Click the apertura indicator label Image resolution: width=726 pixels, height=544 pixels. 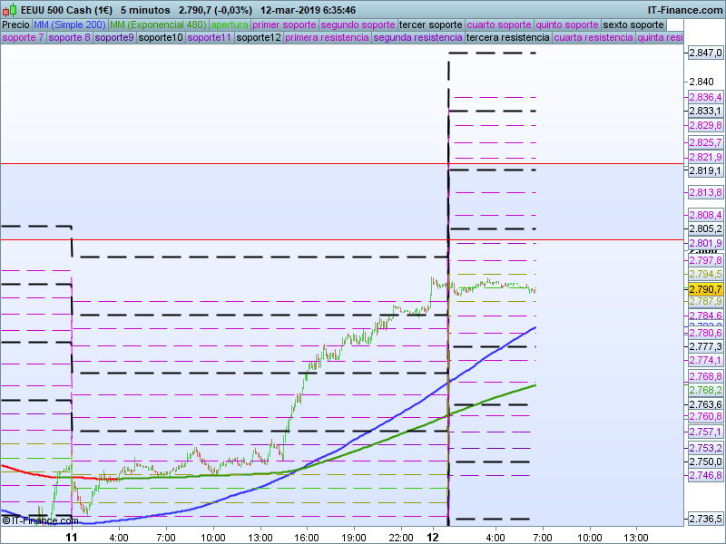pyautogui.click(x=229, y=24)
